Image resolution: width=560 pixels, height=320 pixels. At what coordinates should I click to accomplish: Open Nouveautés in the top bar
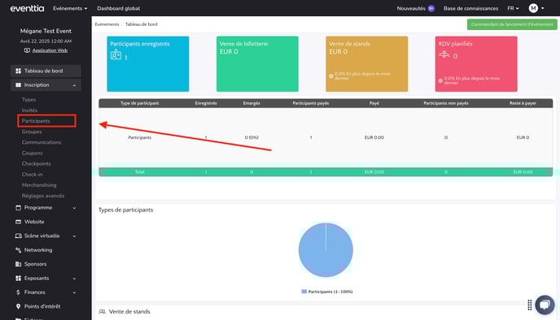tap(411, 8)
